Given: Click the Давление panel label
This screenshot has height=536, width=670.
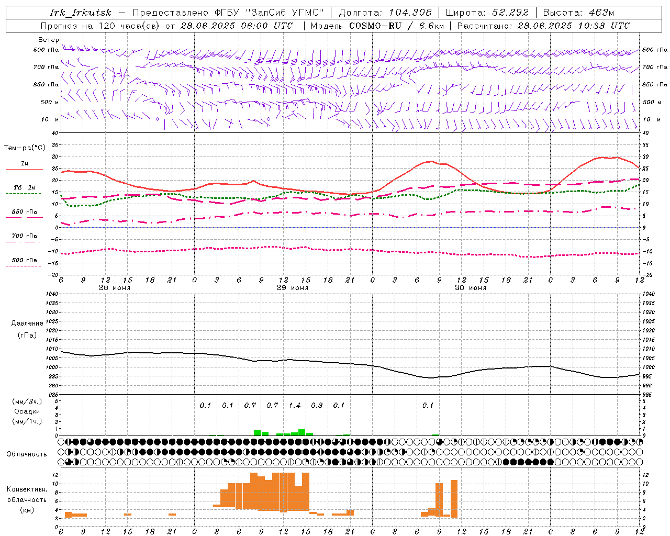Looking at the screenshot, I should point(27,323).
